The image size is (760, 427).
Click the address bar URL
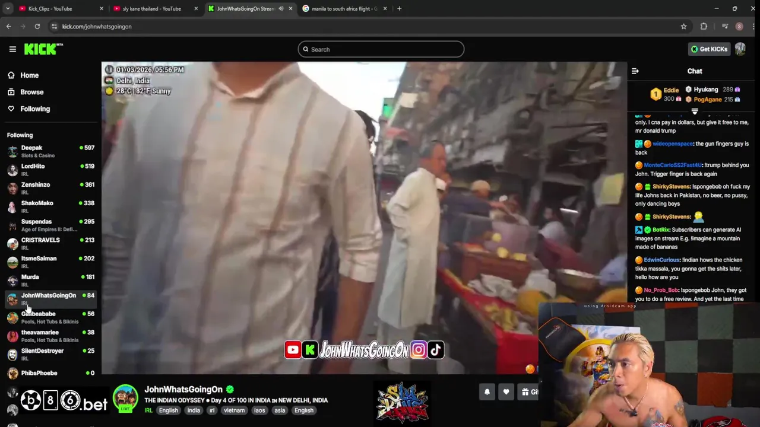pyautogui.click(x=97, y=26)
